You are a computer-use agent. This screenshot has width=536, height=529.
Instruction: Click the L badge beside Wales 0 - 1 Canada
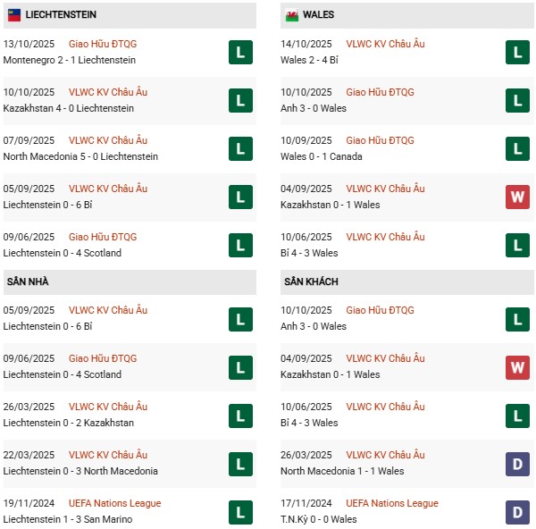point(518,149)
